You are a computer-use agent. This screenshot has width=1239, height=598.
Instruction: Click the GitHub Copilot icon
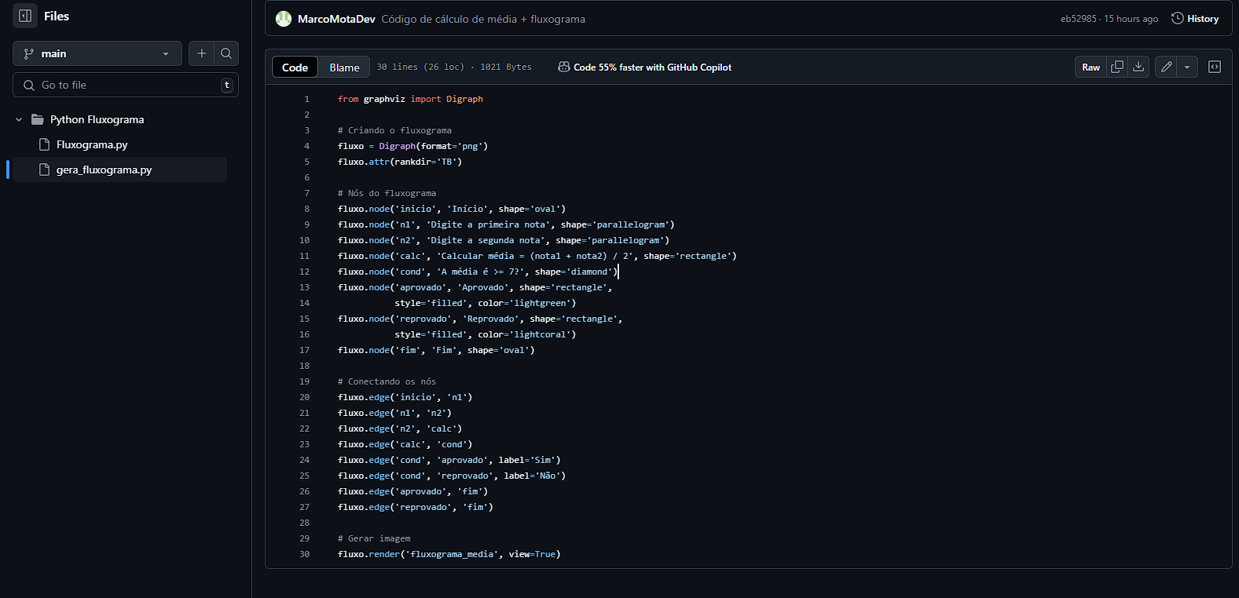[564, 67]
